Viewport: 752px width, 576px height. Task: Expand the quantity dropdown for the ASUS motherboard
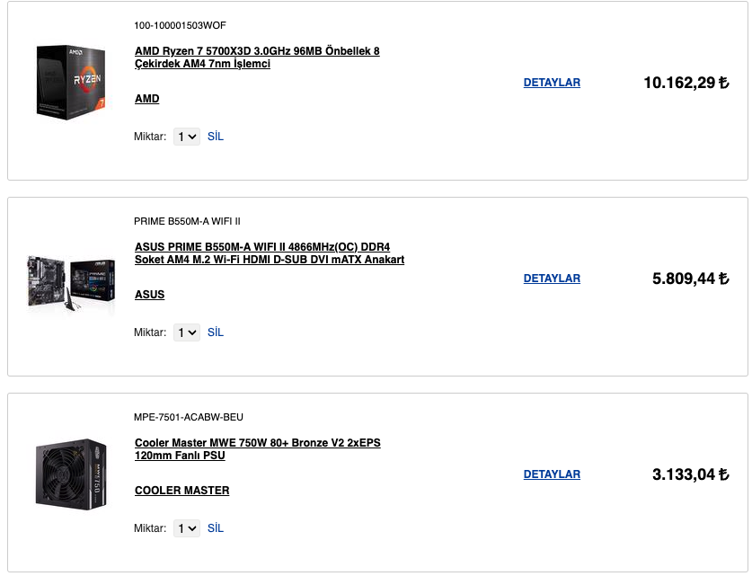[x=187, y=332]
